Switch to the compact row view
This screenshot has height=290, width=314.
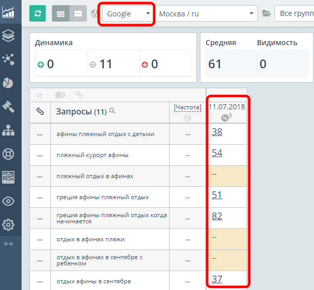pyautogui.click(x=78, y=13)
